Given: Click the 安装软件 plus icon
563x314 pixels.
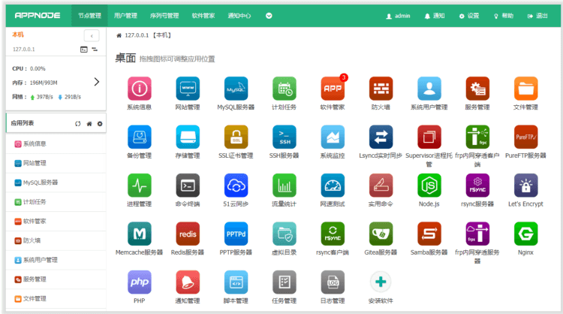Looking at the screenshot, I should (x=381, y=282).
